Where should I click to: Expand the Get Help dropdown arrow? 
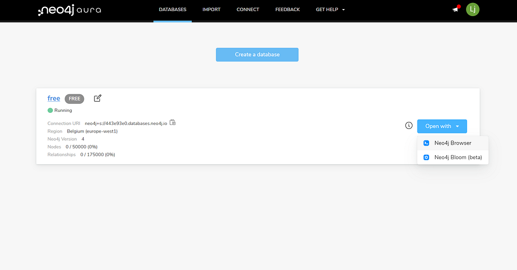click(x=343, y=10)
